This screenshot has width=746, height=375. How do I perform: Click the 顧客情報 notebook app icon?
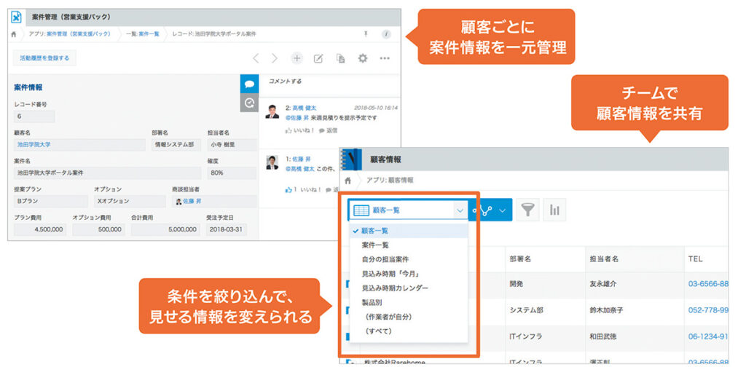pos(352,159)
